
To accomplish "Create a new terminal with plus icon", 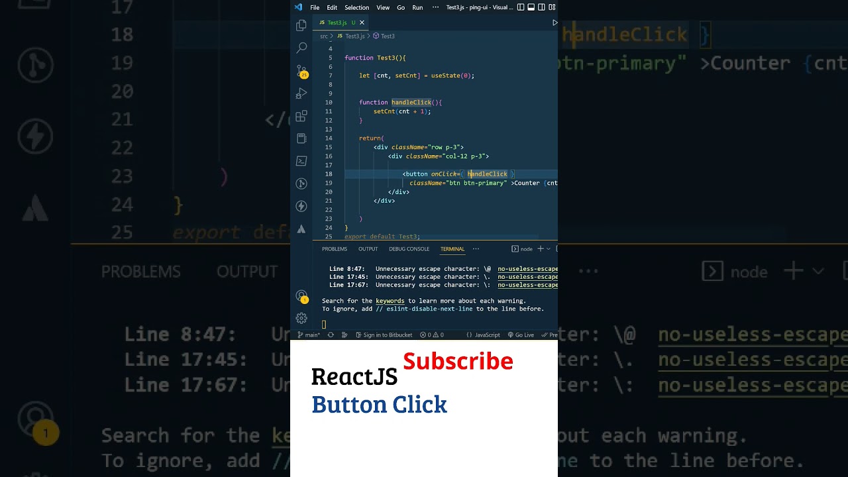I will (x=540, y=248).
